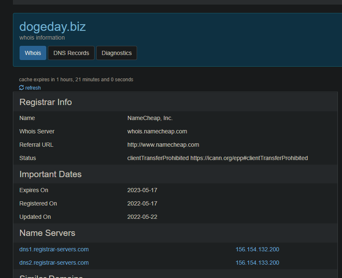The height and width of the screenshot is (278, 342).
Task: Click the Expires On date 2023-05-17
Action: click(x=142, y=190)
